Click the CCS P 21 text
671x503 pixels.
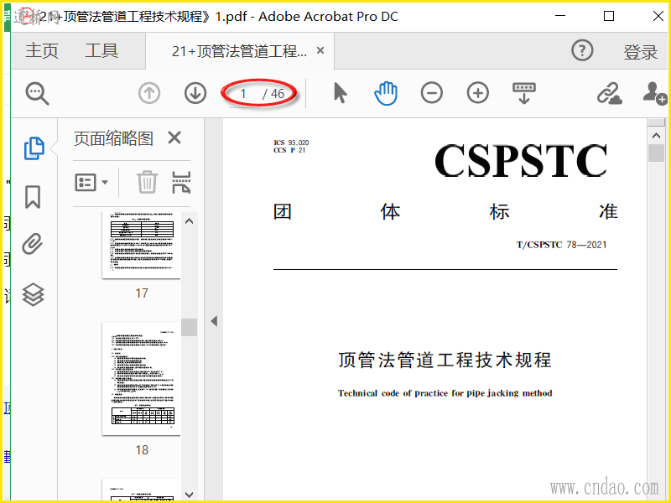click(289, 150)
